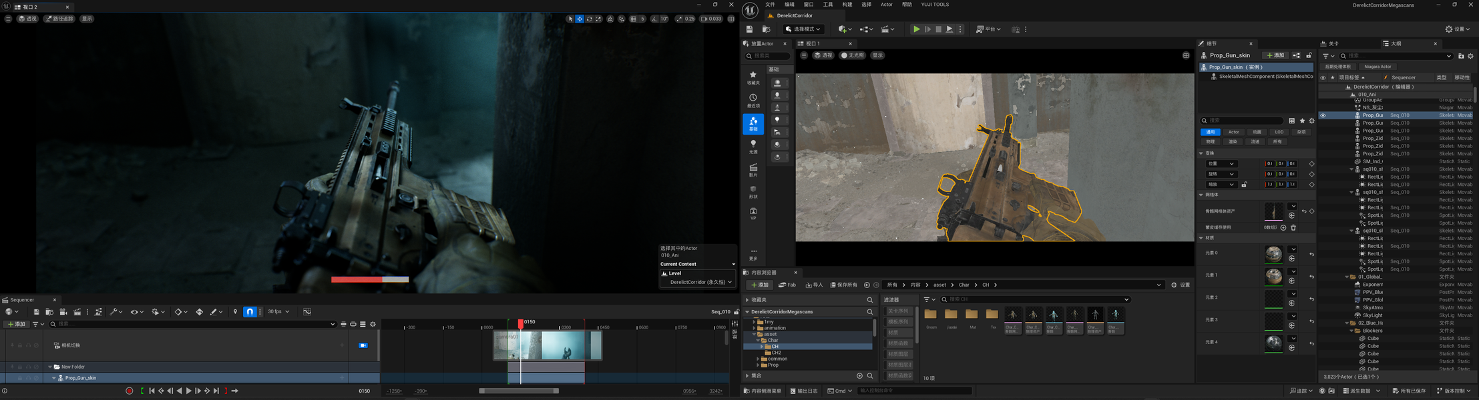
Task: Toggle the scale lock icon beside 缩放
Action: (1245, 185)
